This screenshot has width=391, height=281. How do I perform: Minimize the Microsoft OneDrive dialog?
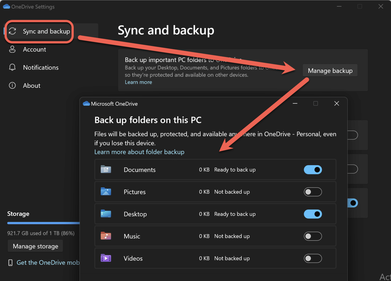[295, 104]
